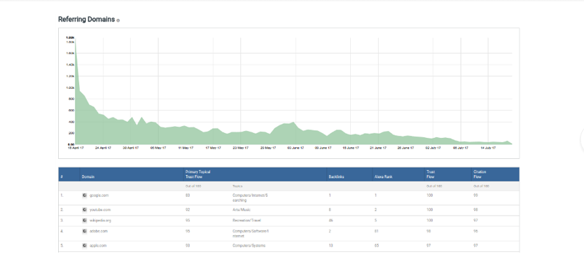The width and height of the screenshot is (584, 264).
Task: Click the apple.com favicon icon
Action: pos(85,246)
